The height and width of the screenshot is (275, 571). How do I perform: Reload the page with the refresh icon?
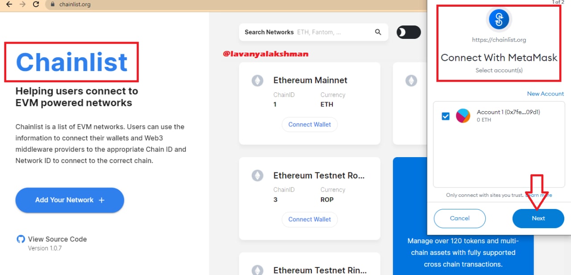(37, 4)
